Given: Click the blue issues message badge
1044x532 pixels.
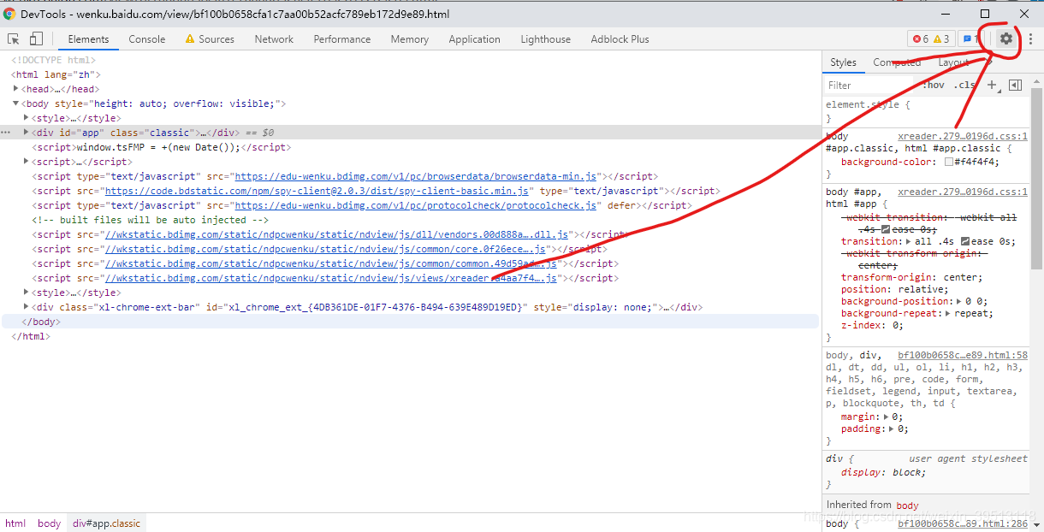Looking at the screenshot, I should click(x=969, y=39).
